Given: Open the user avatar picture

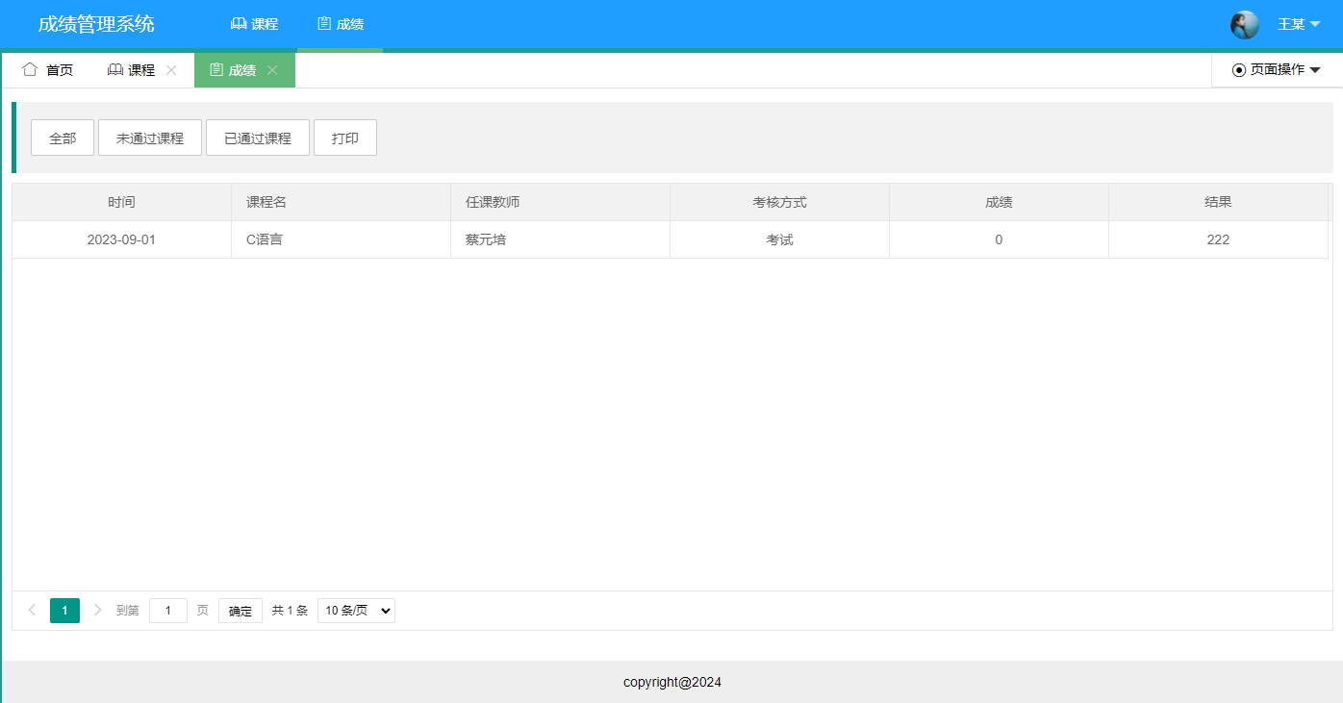Looking at the screenshot, I should click(x=1244, y=23).
